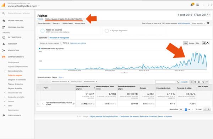213x139 pixels.
Task: Open the notifications bell
Action: (192, 5)
